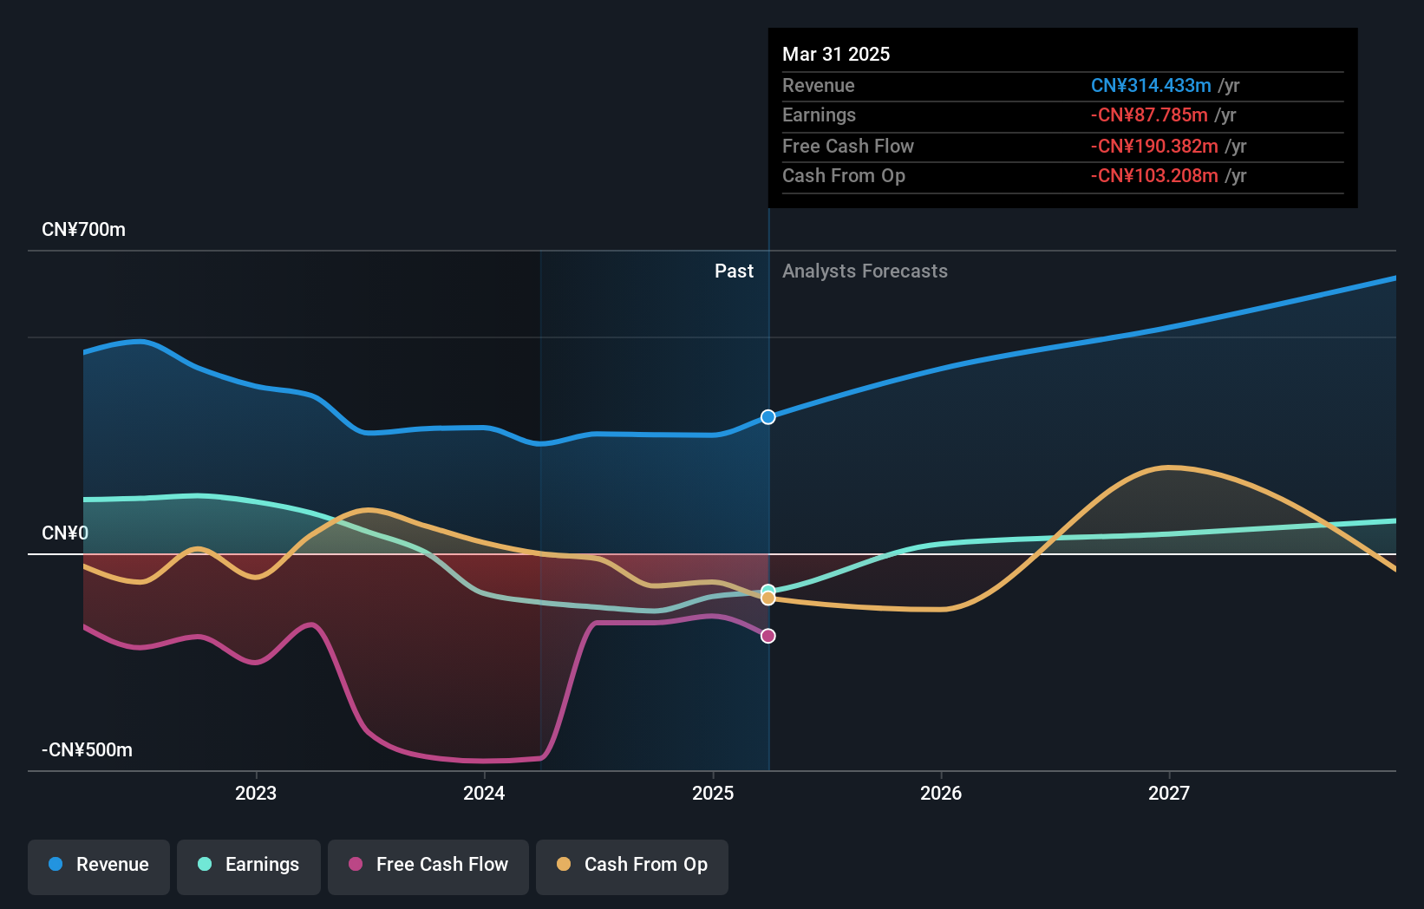The width and height of the screenshot is (1424, 909).
Task: Select the 2025 x-axis label
Action: click(713, 793)
